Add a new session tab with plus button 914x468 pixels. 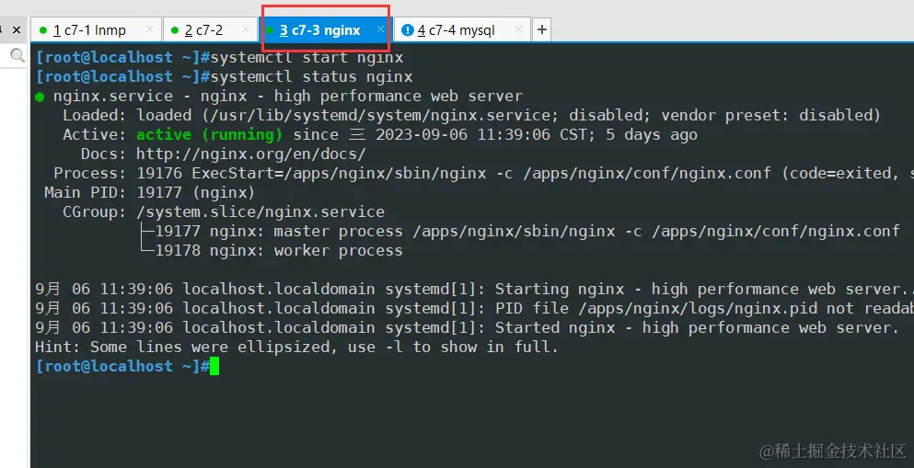point(541,29)
